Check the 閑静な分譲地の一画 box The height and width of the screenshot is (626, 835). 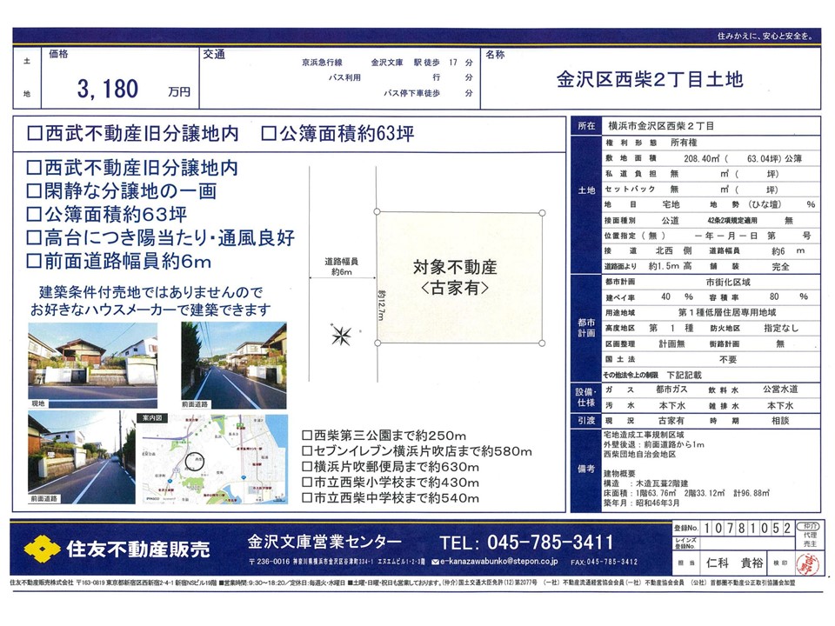coord(34,190)
